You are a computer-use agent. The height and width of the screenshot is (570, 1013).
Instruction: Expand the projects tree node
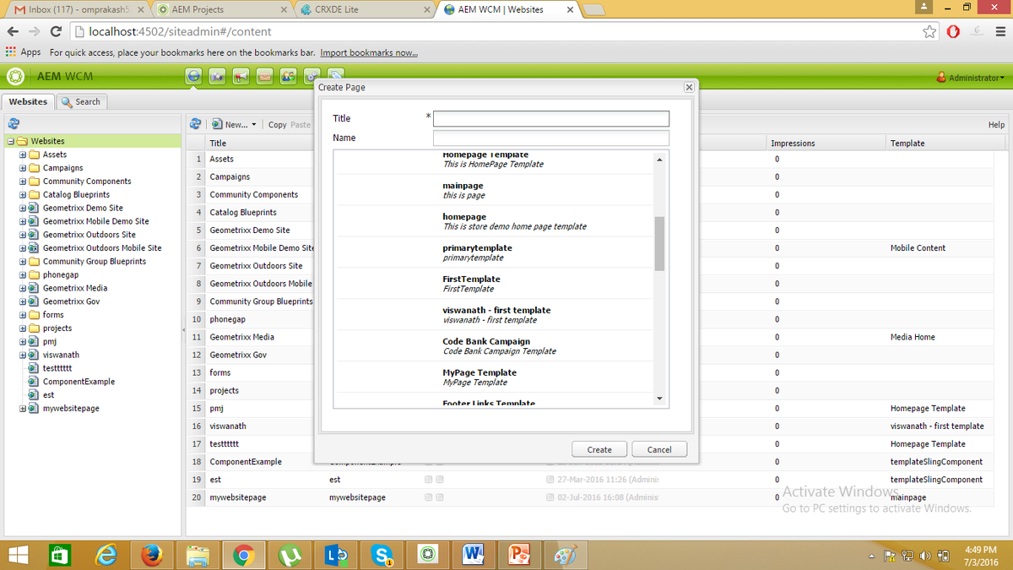point(23,328)
